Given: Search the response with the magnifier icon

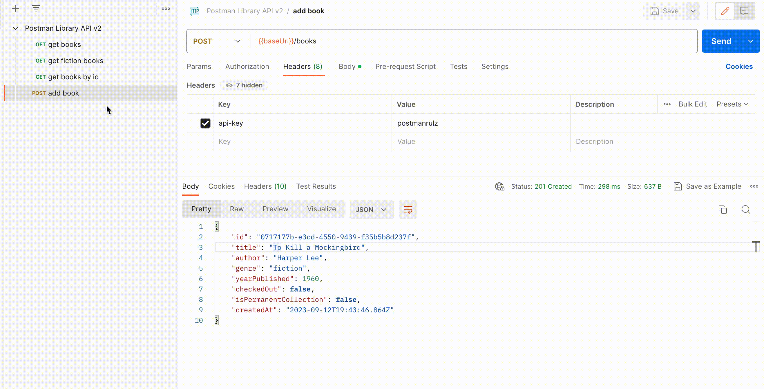Looking at the screenshot, I should (746, 209).
